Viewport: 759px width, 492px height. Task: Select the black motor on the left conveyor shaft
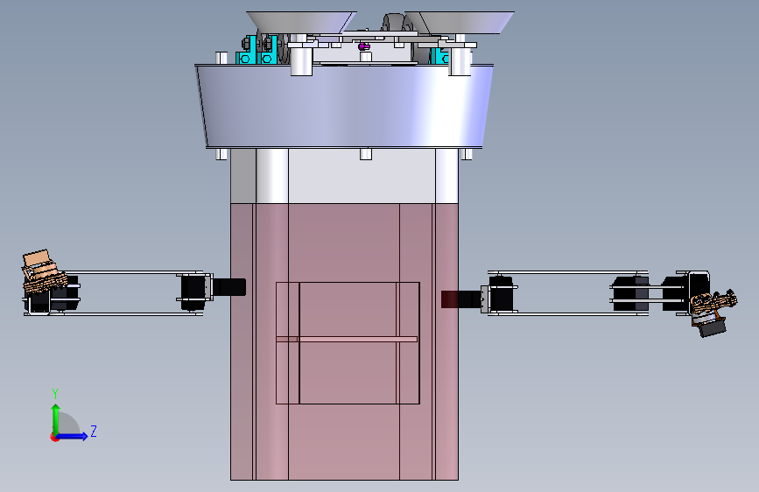(x=228, y=287)
